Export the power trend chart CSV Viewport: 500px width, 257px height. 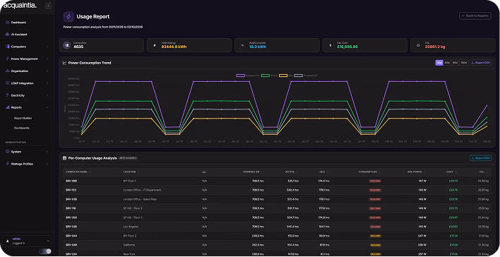[x=480, y=63]
